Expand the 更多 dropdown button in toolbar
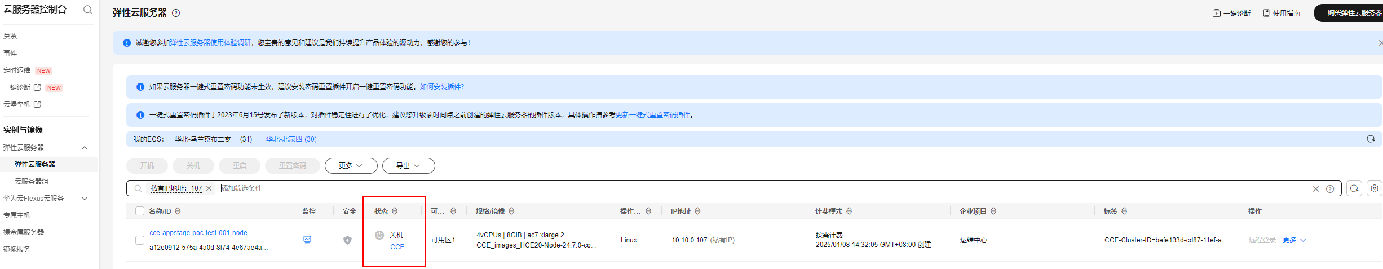 point(351,166)
